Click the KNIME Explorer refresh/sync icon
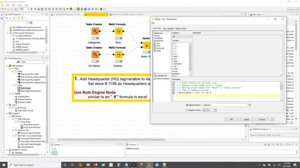This screenshot has width=300, height=168. point(19,18)
